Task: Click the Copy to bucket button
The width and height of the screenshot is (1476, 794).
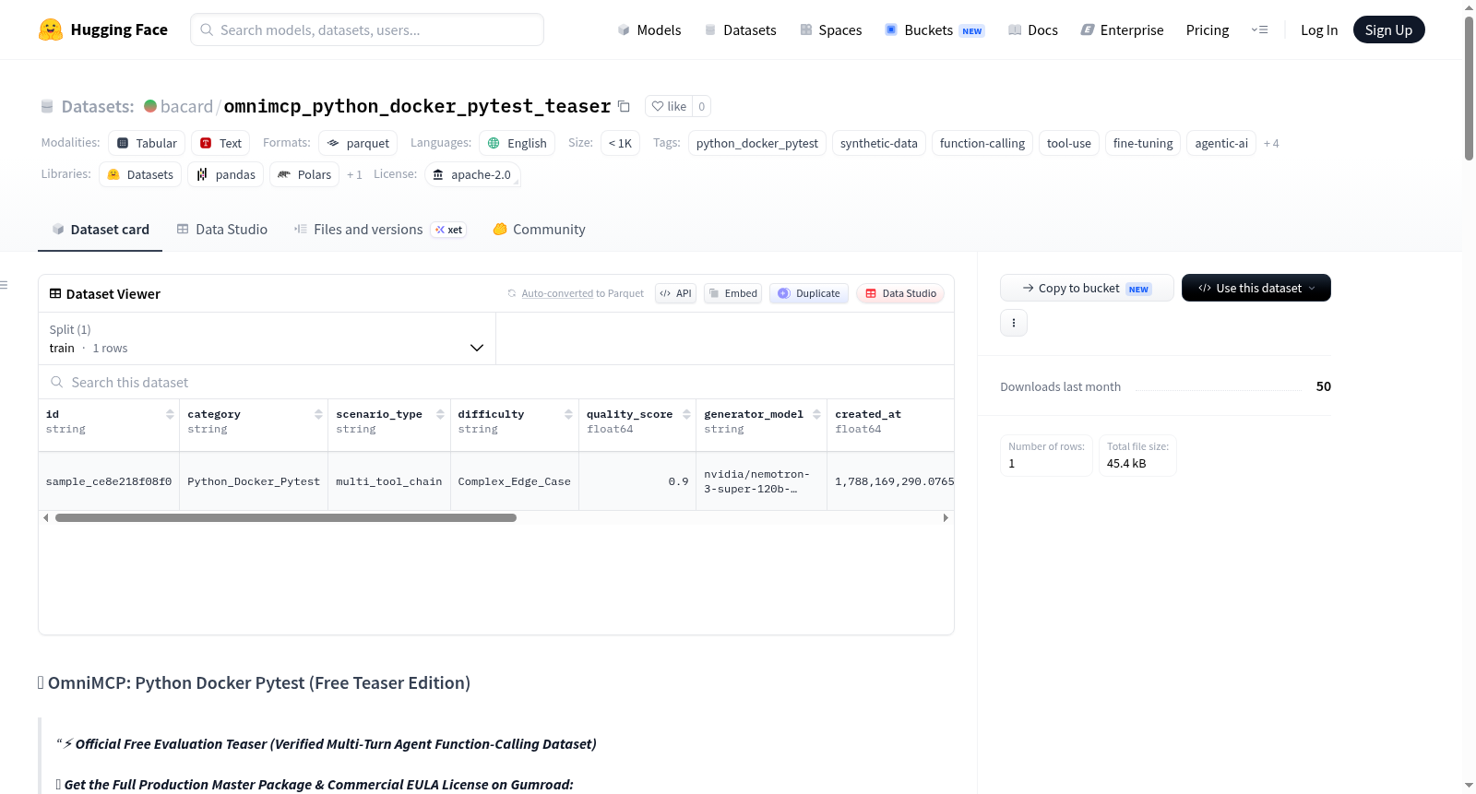Action: pyautogui.click(x=1087, y=288)
